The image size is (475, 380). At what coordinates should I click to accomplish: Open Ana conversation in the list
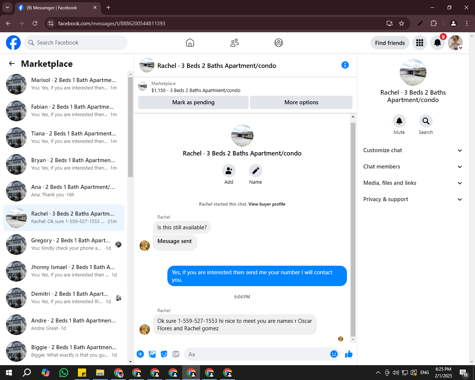pyautogui.click(x=64, y=191)
